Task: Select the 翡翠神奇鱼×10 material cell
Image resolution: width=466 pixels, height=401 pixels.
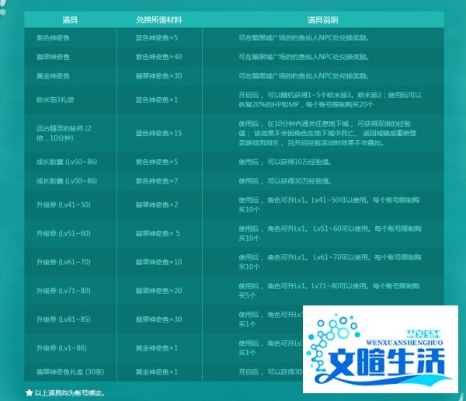Action: click(158, 262)
